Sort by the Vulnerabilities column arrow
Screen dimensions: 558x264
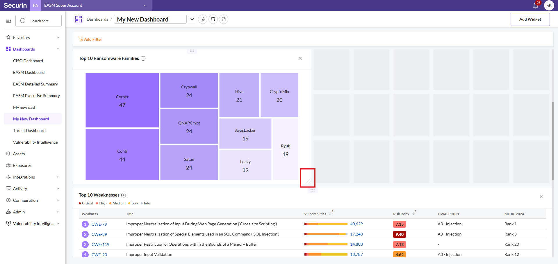tap(330, 214)
